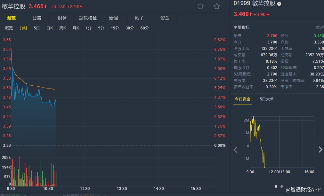Go to next fund chart with right arrow
This screenshot has width=324, height=196.
coord(320,150)
